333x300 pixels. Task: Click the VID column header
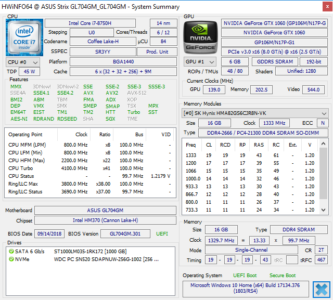click(x=160, y=135)
